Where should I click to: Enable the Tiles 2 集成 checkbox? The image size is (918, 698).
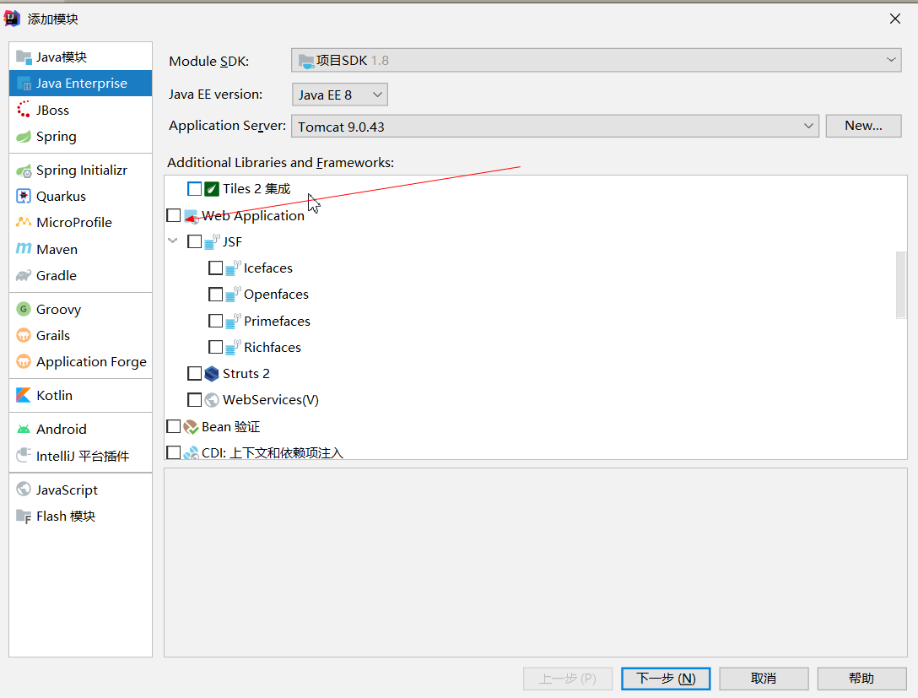[x=194, y=188]
